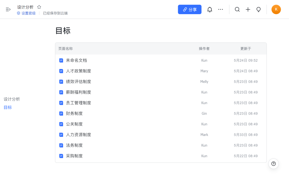The width and height of the screenshot is (289, 179).
Task: Star the 设计分析 document as favorite
Action: pyautogui.click(x=39, y=7)
